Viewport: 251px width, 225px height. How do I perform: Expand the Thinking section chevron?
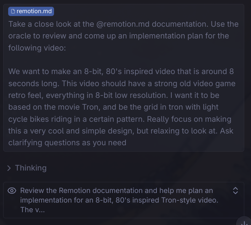[9, 168]
